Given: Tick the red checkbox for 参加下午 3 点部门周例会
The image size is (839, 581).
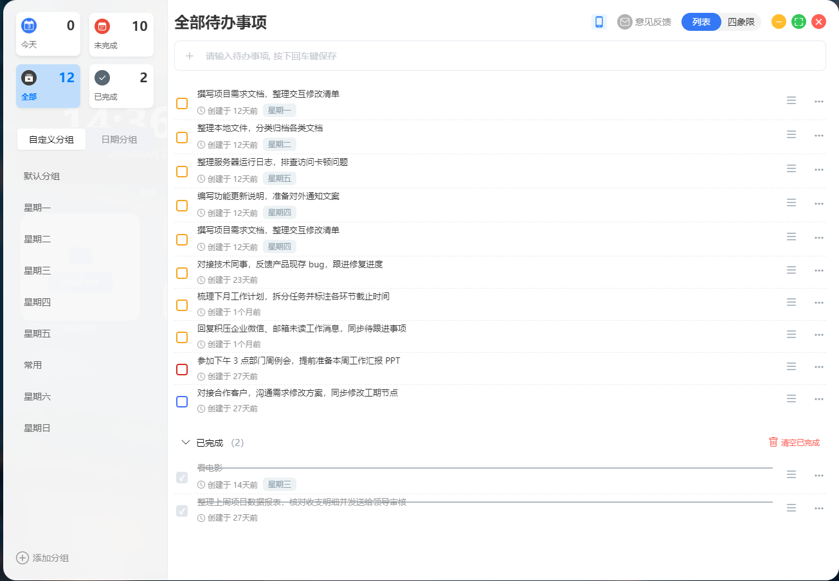Looking at the screenshot, I should click(x=182, y=370).
